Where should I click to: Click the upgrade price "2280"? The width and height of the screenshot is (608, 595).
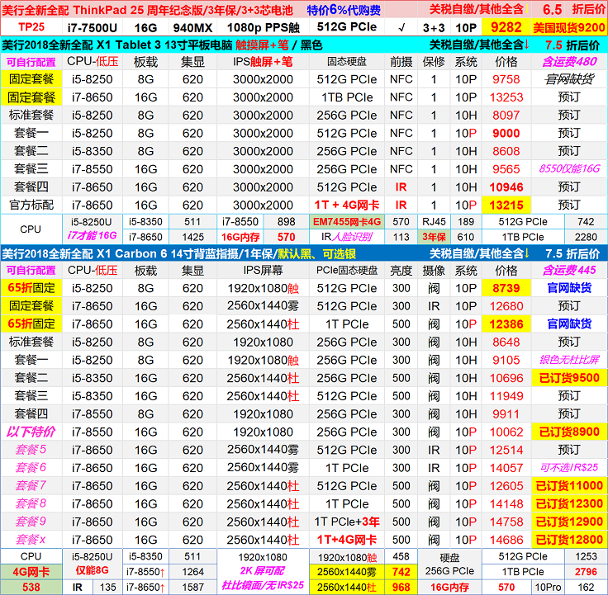point(586,237)
